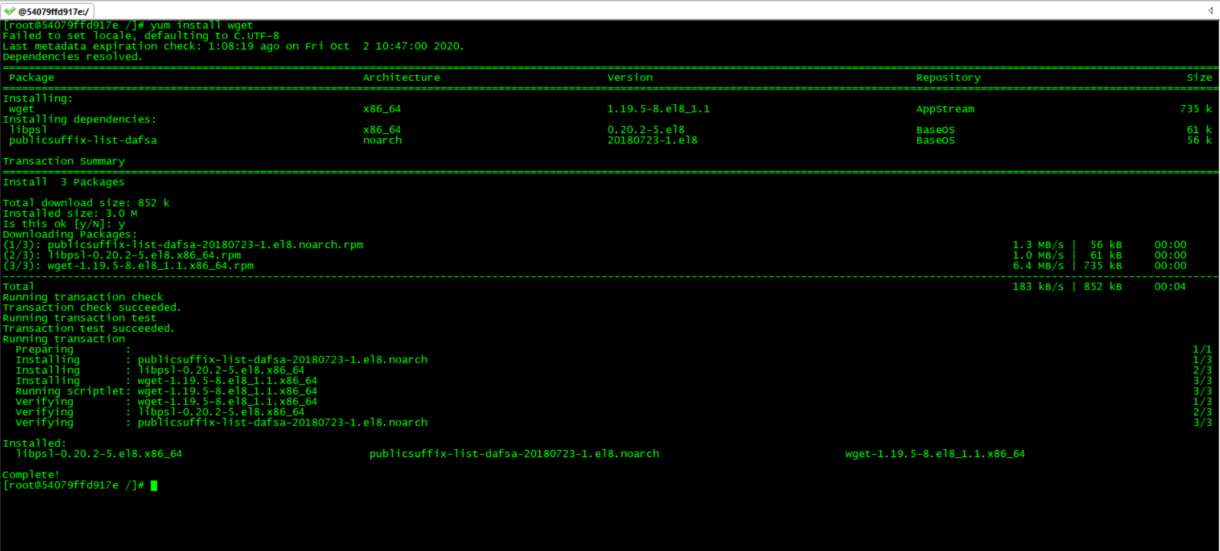Click the 'AppStream' repository entry
The image size is (1220, 551).
coord(945,109)
